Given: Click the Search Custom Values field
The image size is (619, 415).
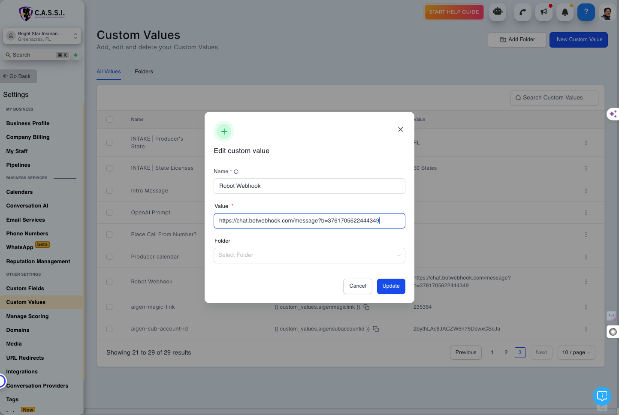Looking at the screenshot, I should (554, 98).
